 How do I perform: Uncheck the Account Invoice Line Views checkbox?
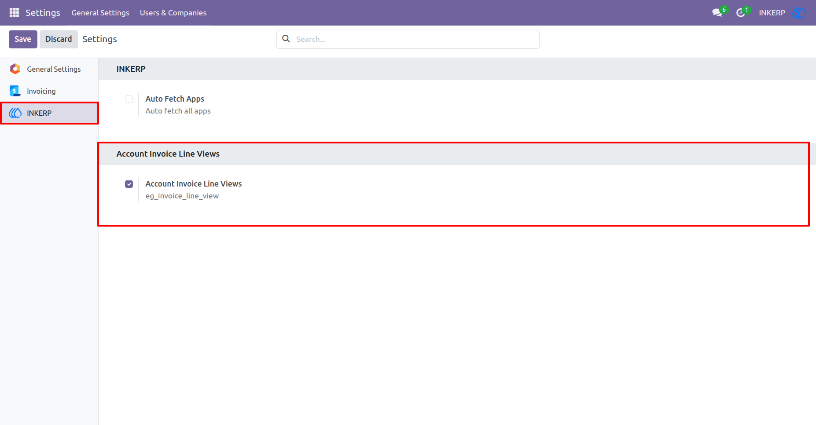129,184
